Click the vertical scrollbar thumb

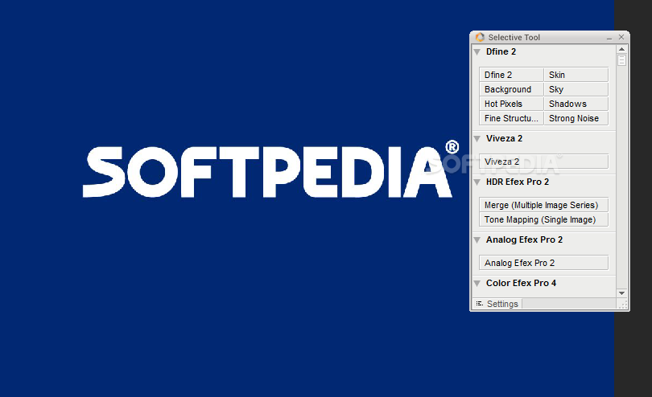tap(621, 60)
